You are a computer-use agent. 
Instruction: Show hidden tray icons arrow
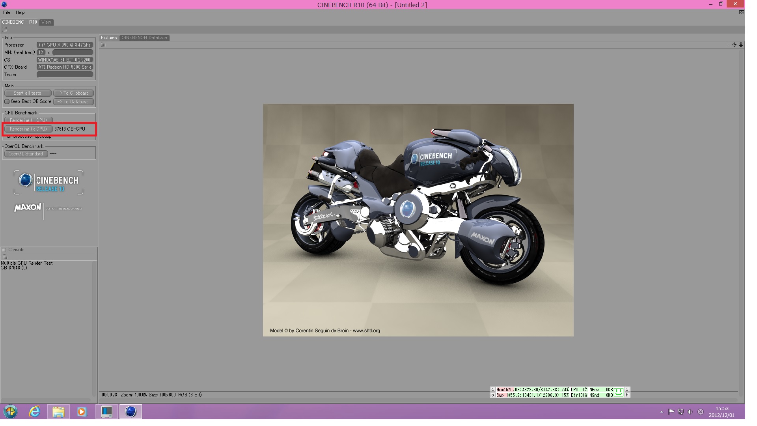(662, 412)
